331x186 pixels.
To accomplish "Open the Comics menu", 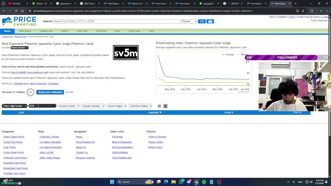I will coord(64,31).
